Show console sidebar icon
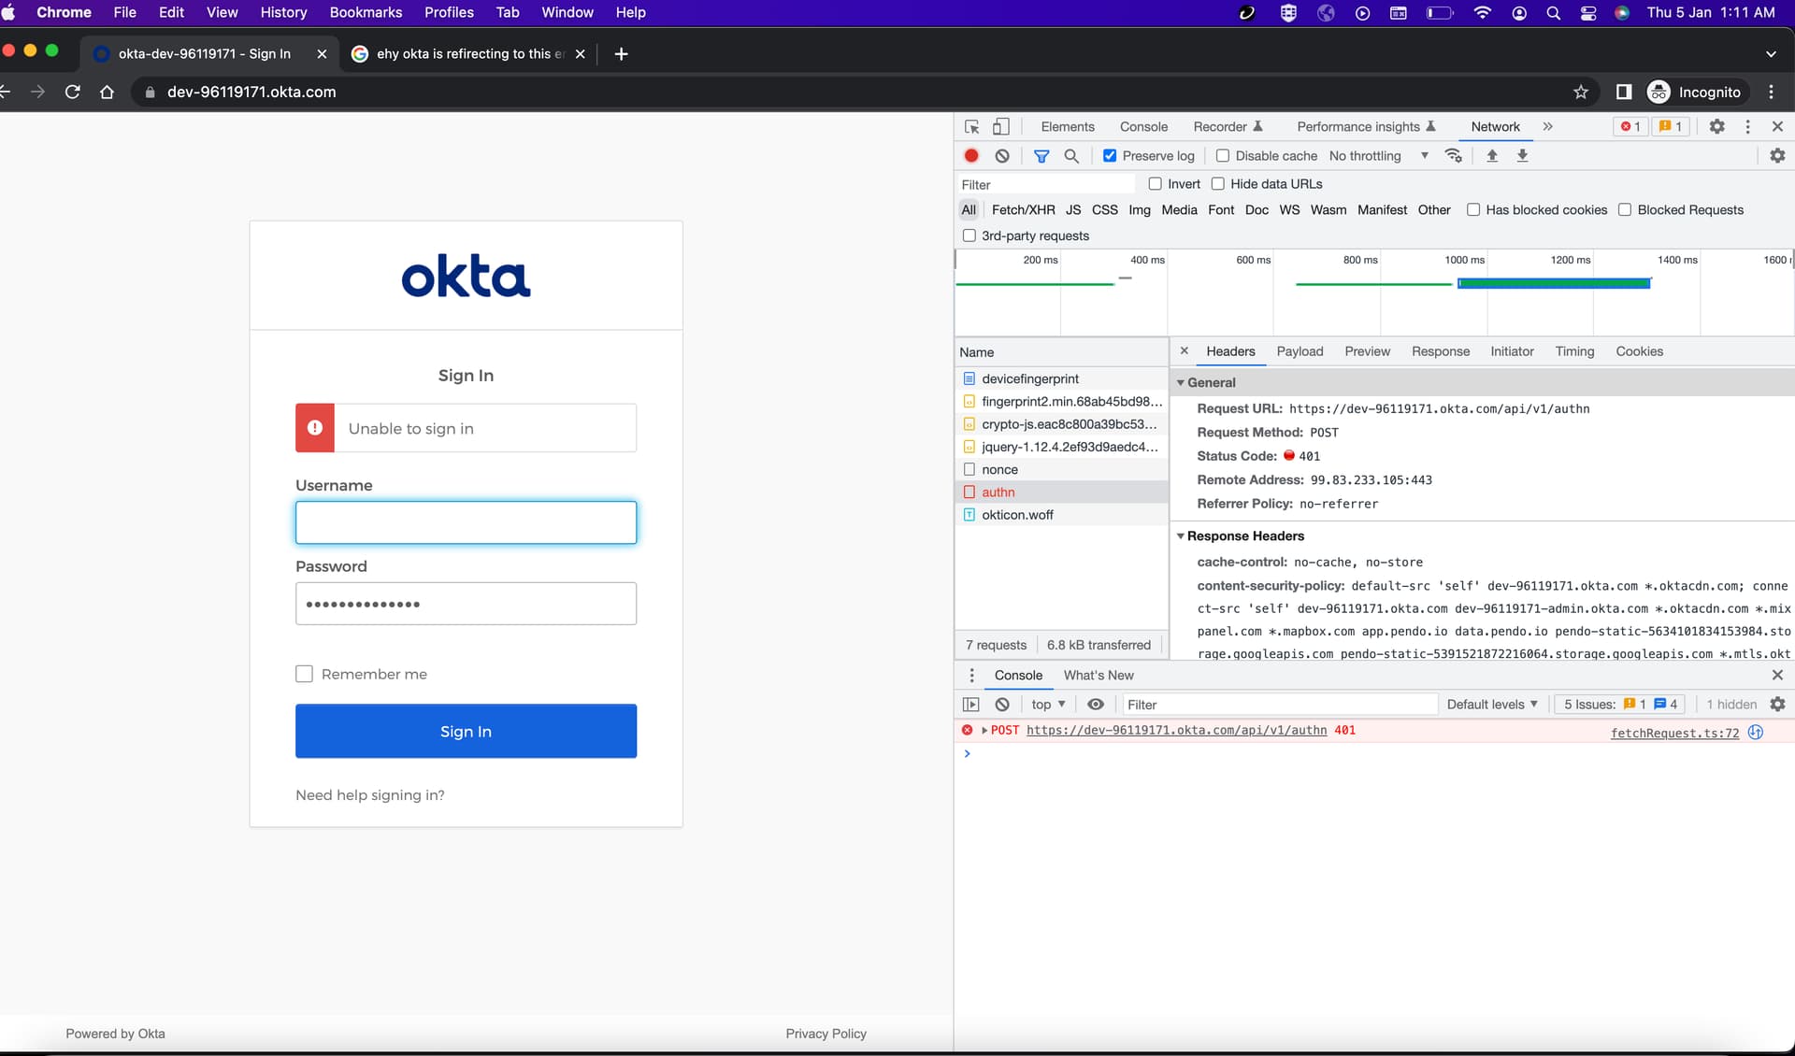The image size is (1795, 1056). (971, 705)
